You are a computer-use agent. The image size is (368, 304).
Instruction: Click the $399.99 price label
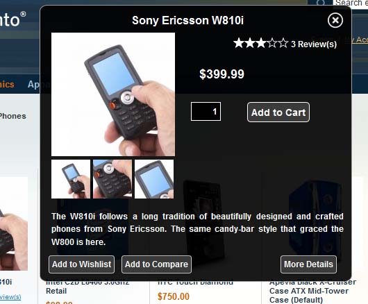point(221,74)
